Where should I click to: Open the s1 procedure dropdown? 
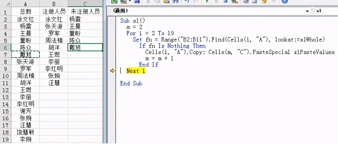pos(327,11)
